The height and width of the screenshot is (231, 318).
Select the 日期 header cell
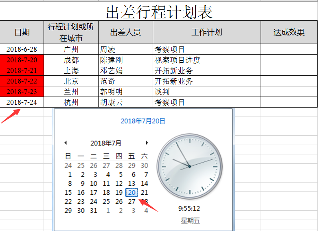coord(22,32)
